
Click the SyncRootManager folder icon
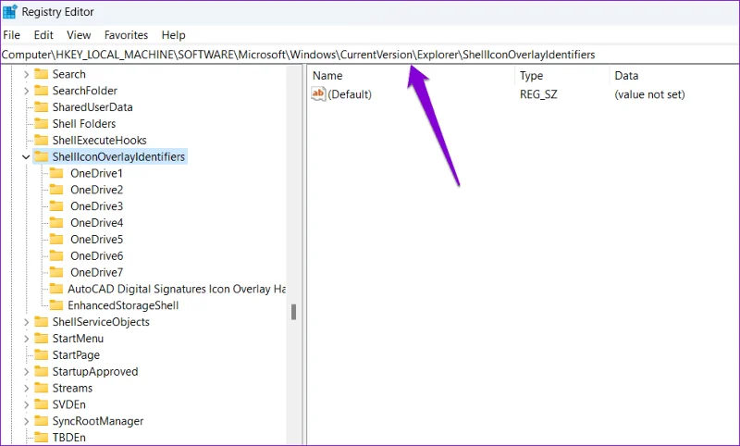41,421
